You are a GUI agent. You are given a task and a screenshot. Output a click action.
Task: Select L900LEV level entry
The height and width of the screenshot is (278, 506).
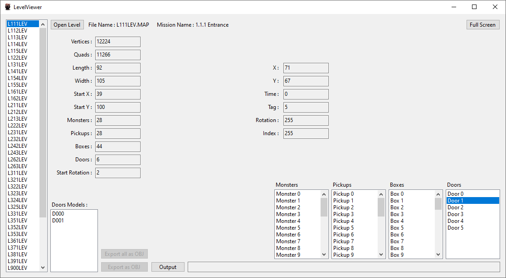tap(23, 268)
